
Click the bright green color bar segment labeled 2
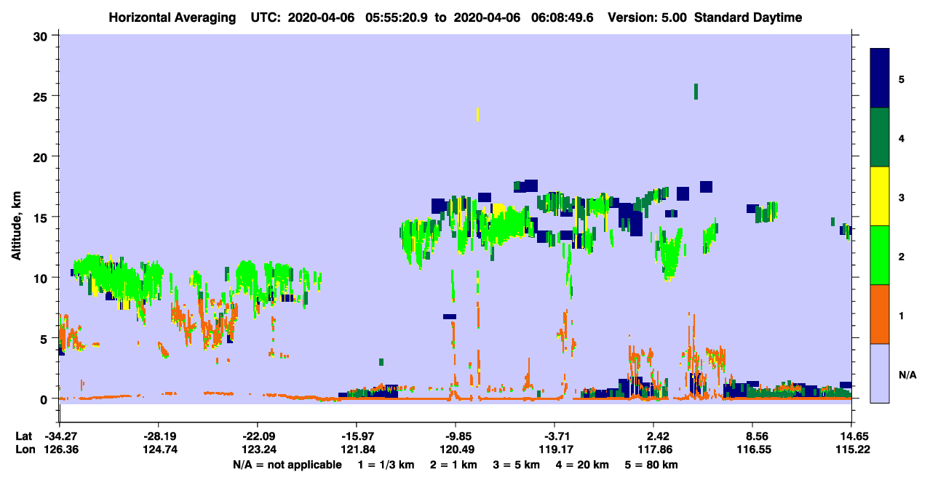pyautogui.click(x=880, y=255)
